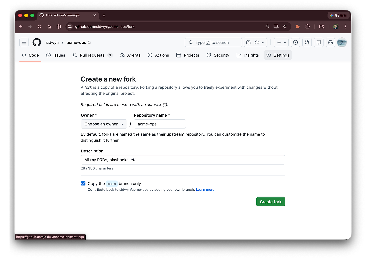This screenshot has width=366, height=259.
Task: Click the 28 / 350 characters counter text
Action: [97, 168]
